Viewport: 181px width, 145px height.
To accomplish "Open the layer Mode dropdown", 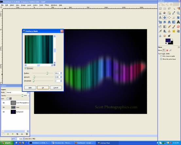I will [x=17, y=93].
